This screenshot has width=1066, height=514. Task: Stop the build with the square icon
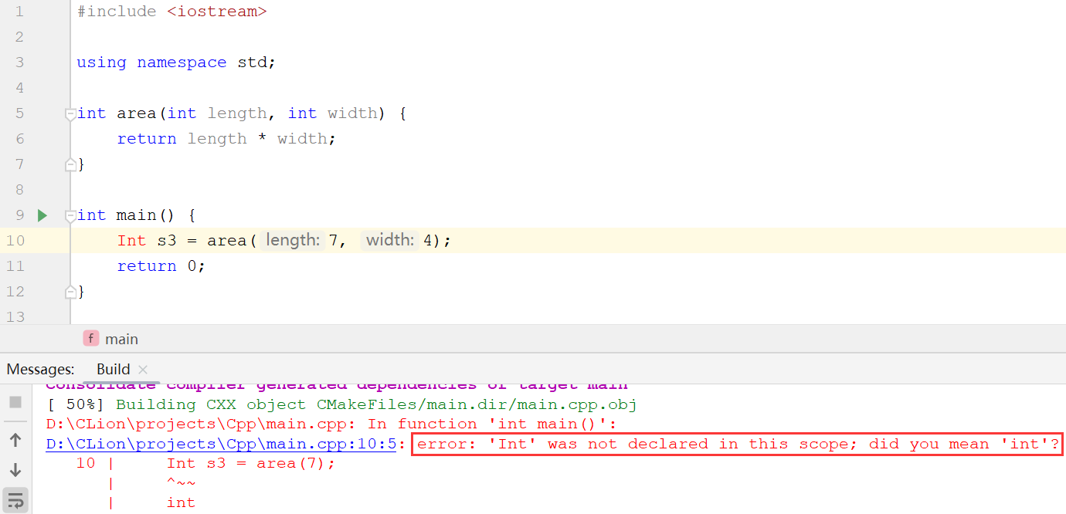click(x=15, y=403)
